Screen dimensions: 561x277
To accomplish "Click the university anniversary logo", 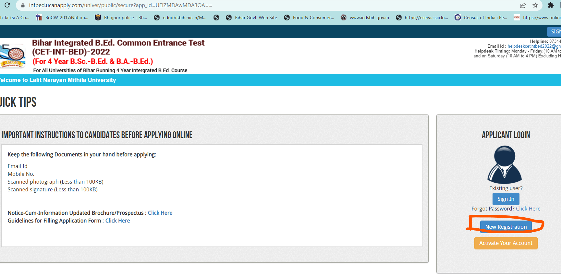I will 12,56.
